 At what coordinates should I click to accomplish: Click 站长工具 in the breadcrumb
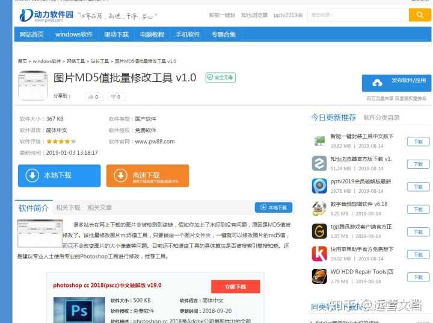[100, 61]
